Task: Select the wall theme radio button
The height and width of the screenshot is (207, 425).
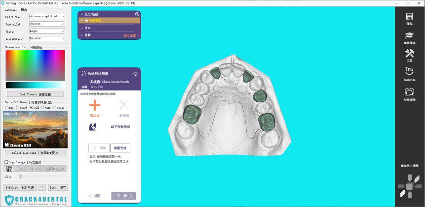Action: 31,107
